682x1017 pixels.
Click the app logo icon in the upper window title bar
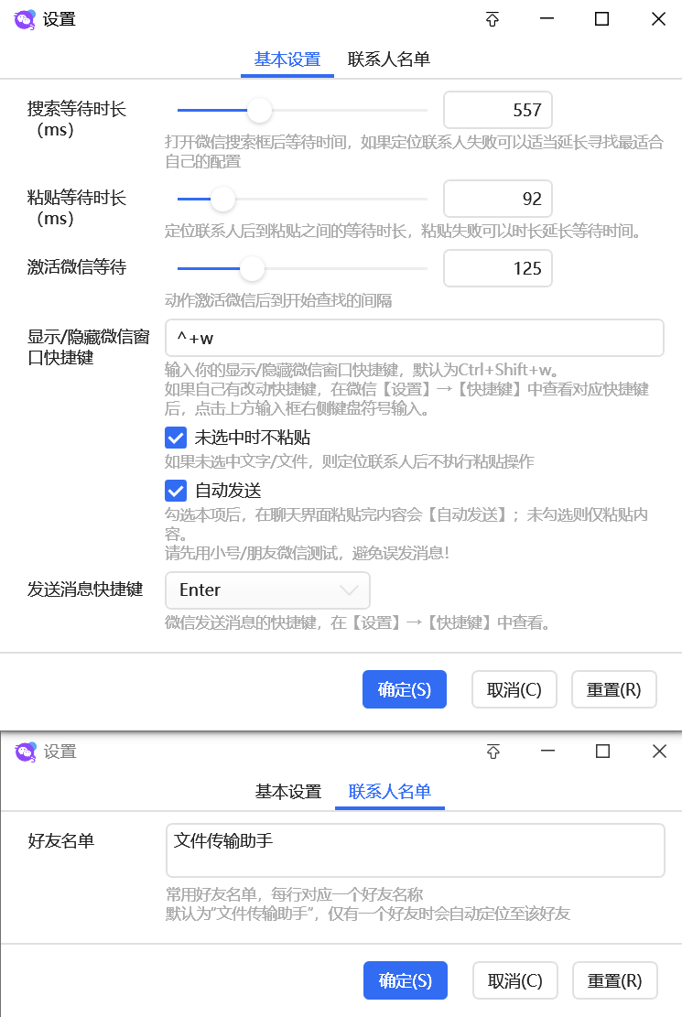(25, 20)
